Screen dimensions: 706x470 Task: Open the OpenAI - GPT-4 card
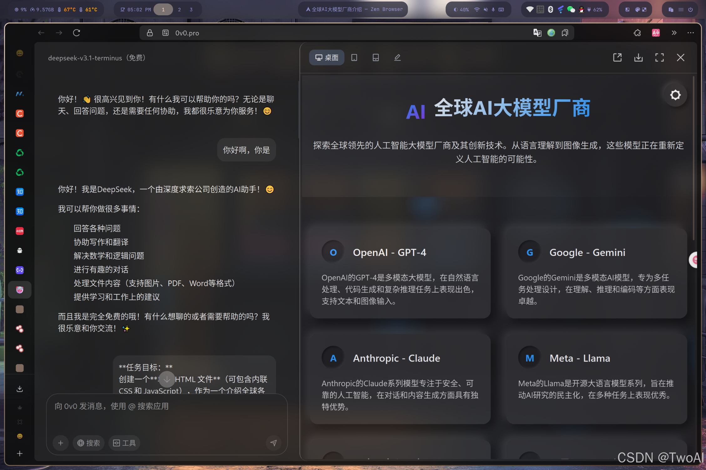[x=400, y=273]
